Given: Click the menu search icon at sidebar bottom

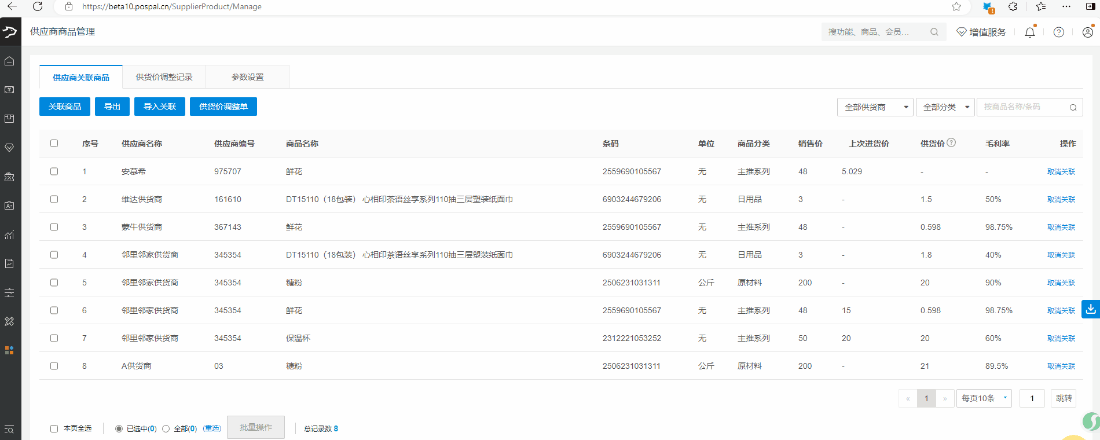Looking at the screenshot, I should pos(9,429).
